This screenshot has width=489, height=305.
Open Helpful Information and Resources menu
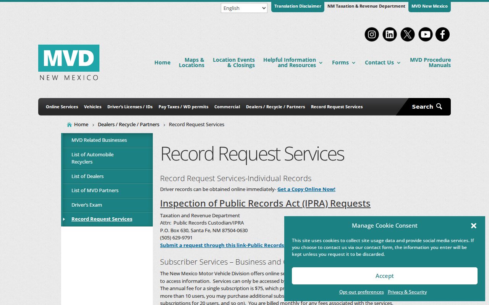(x=290, y=63)
